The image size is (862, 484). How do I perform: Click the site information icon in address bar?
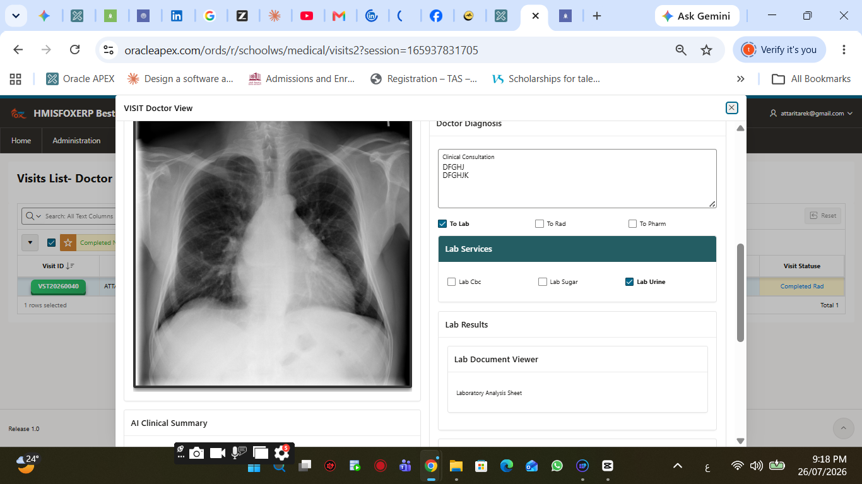pos(109,50)
